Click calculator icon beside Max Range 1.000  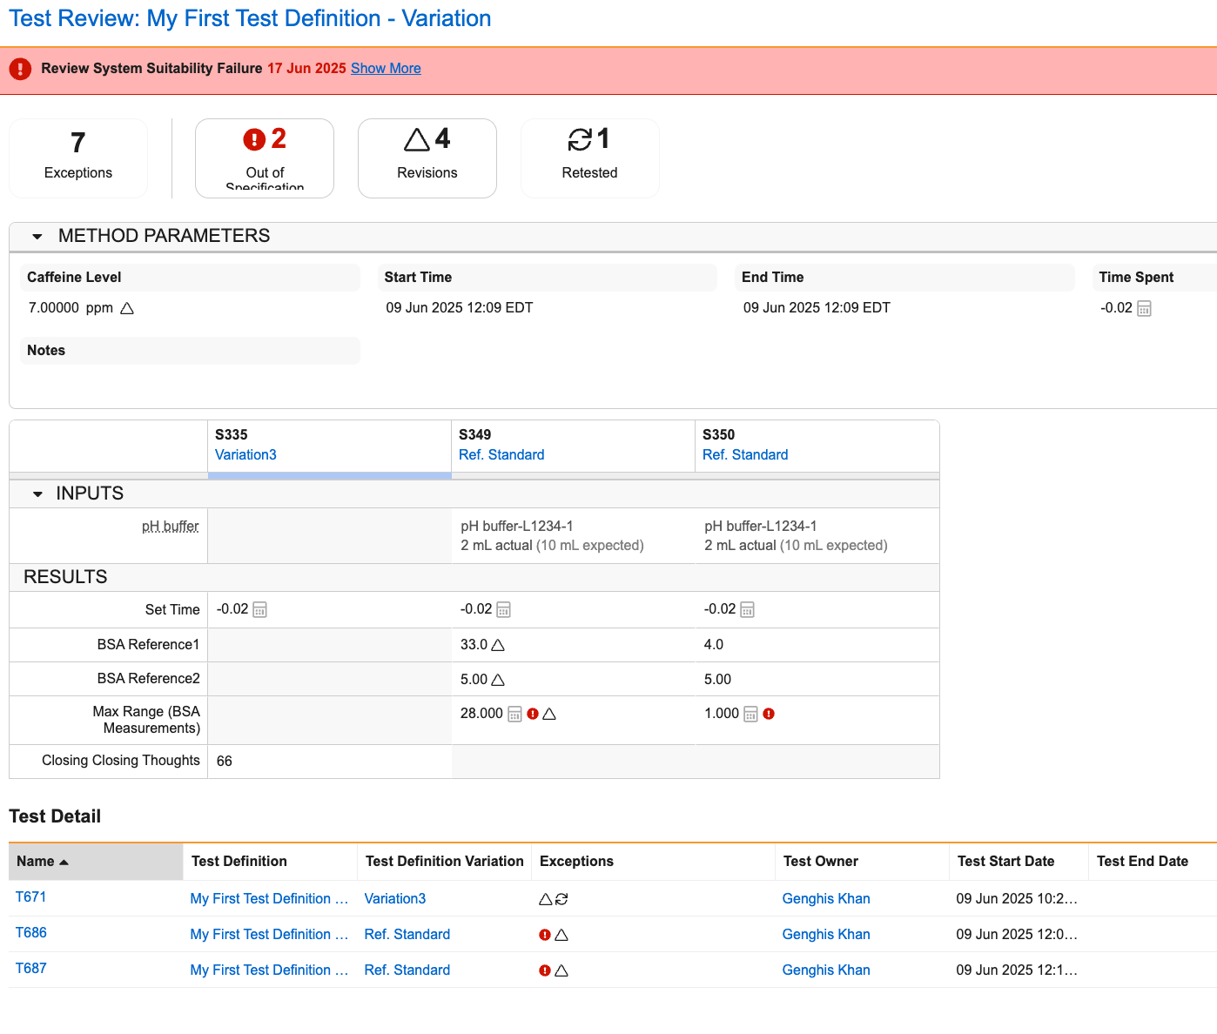(x=750, y=714)
